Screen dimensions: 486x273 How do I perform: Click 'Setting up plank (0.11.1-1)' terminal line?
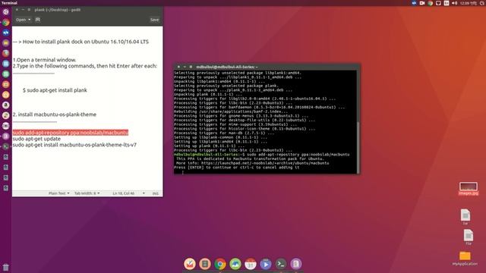[x=210, y=146]
